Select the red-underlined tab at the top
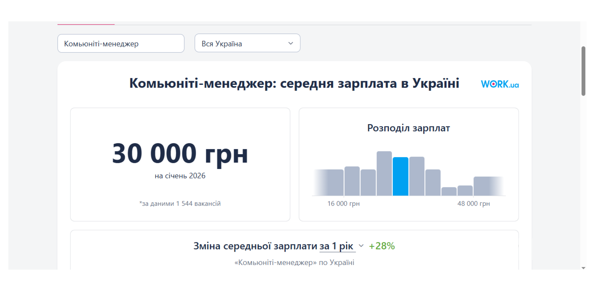The height and width of the screenshot is (291, 595). pyautogui.click(x=86, y=23)
